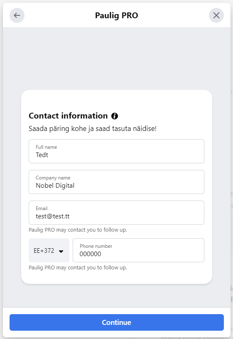233x339 pixels.
Task: Click the follow-up notice below Phone number
Action: pos(78,268)
